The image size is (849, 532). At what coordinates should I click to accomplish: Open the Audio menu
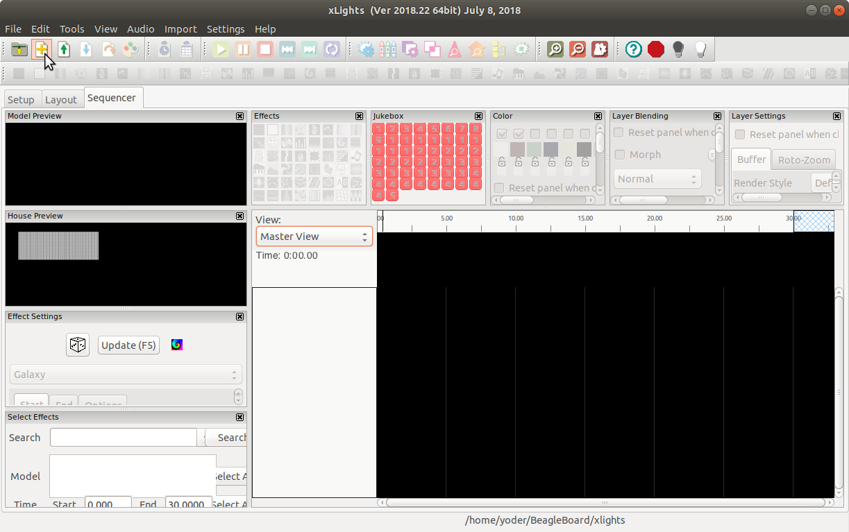[x=140, y=29]
